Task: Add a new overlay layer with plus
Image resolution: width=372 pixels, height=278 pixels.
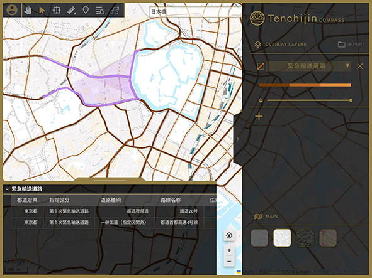Action: [259, 116]
